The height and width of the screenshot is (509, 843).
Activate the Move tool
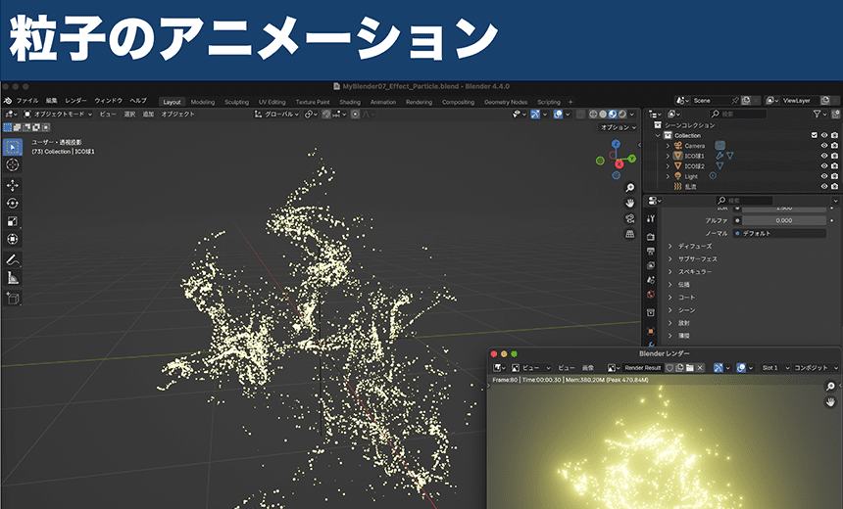(x=13, y=185)
